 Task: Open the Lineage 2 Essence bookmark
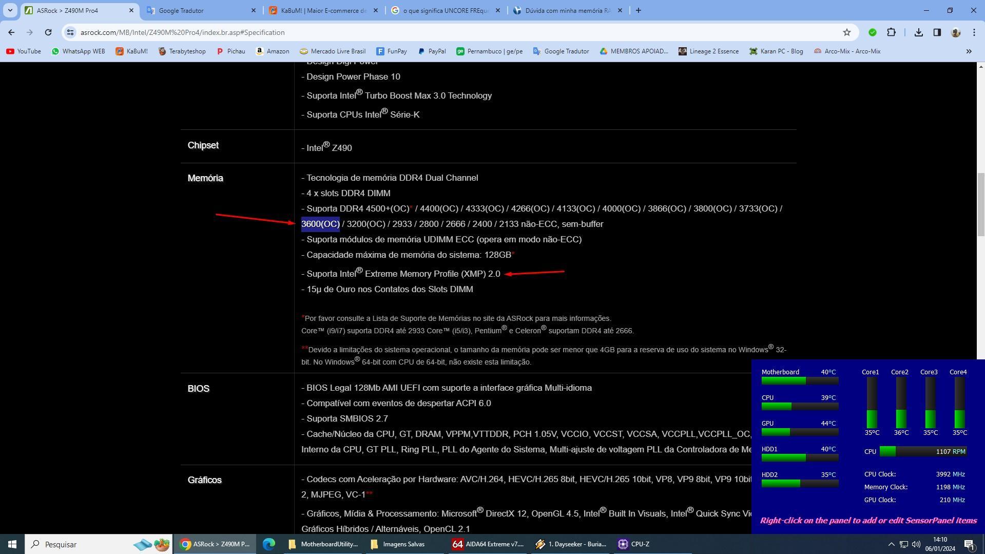point(708,51)
